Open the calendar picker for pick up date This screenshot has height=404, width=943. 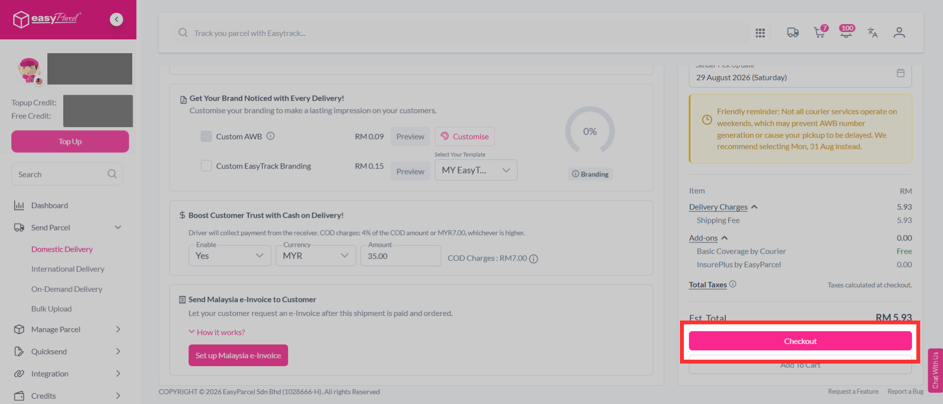901,73
